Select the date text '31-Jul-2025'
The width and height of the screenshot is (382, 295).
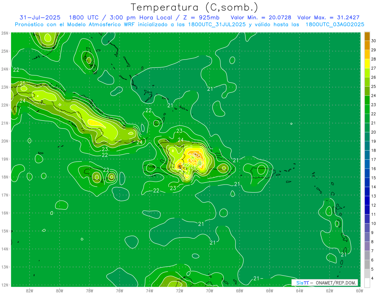click(x=40, y=18)
